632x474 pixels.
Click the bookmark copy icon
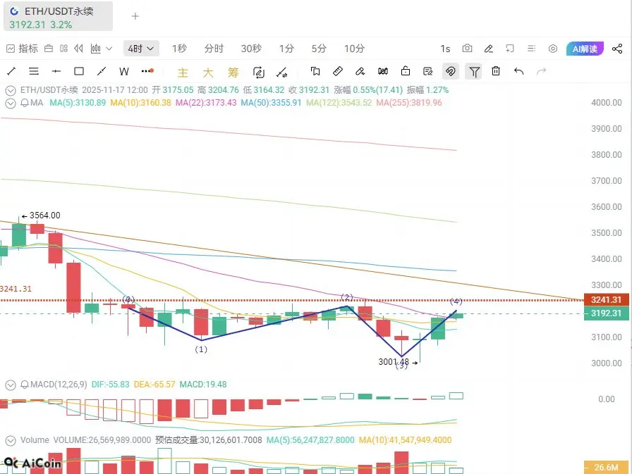[315, 72]
